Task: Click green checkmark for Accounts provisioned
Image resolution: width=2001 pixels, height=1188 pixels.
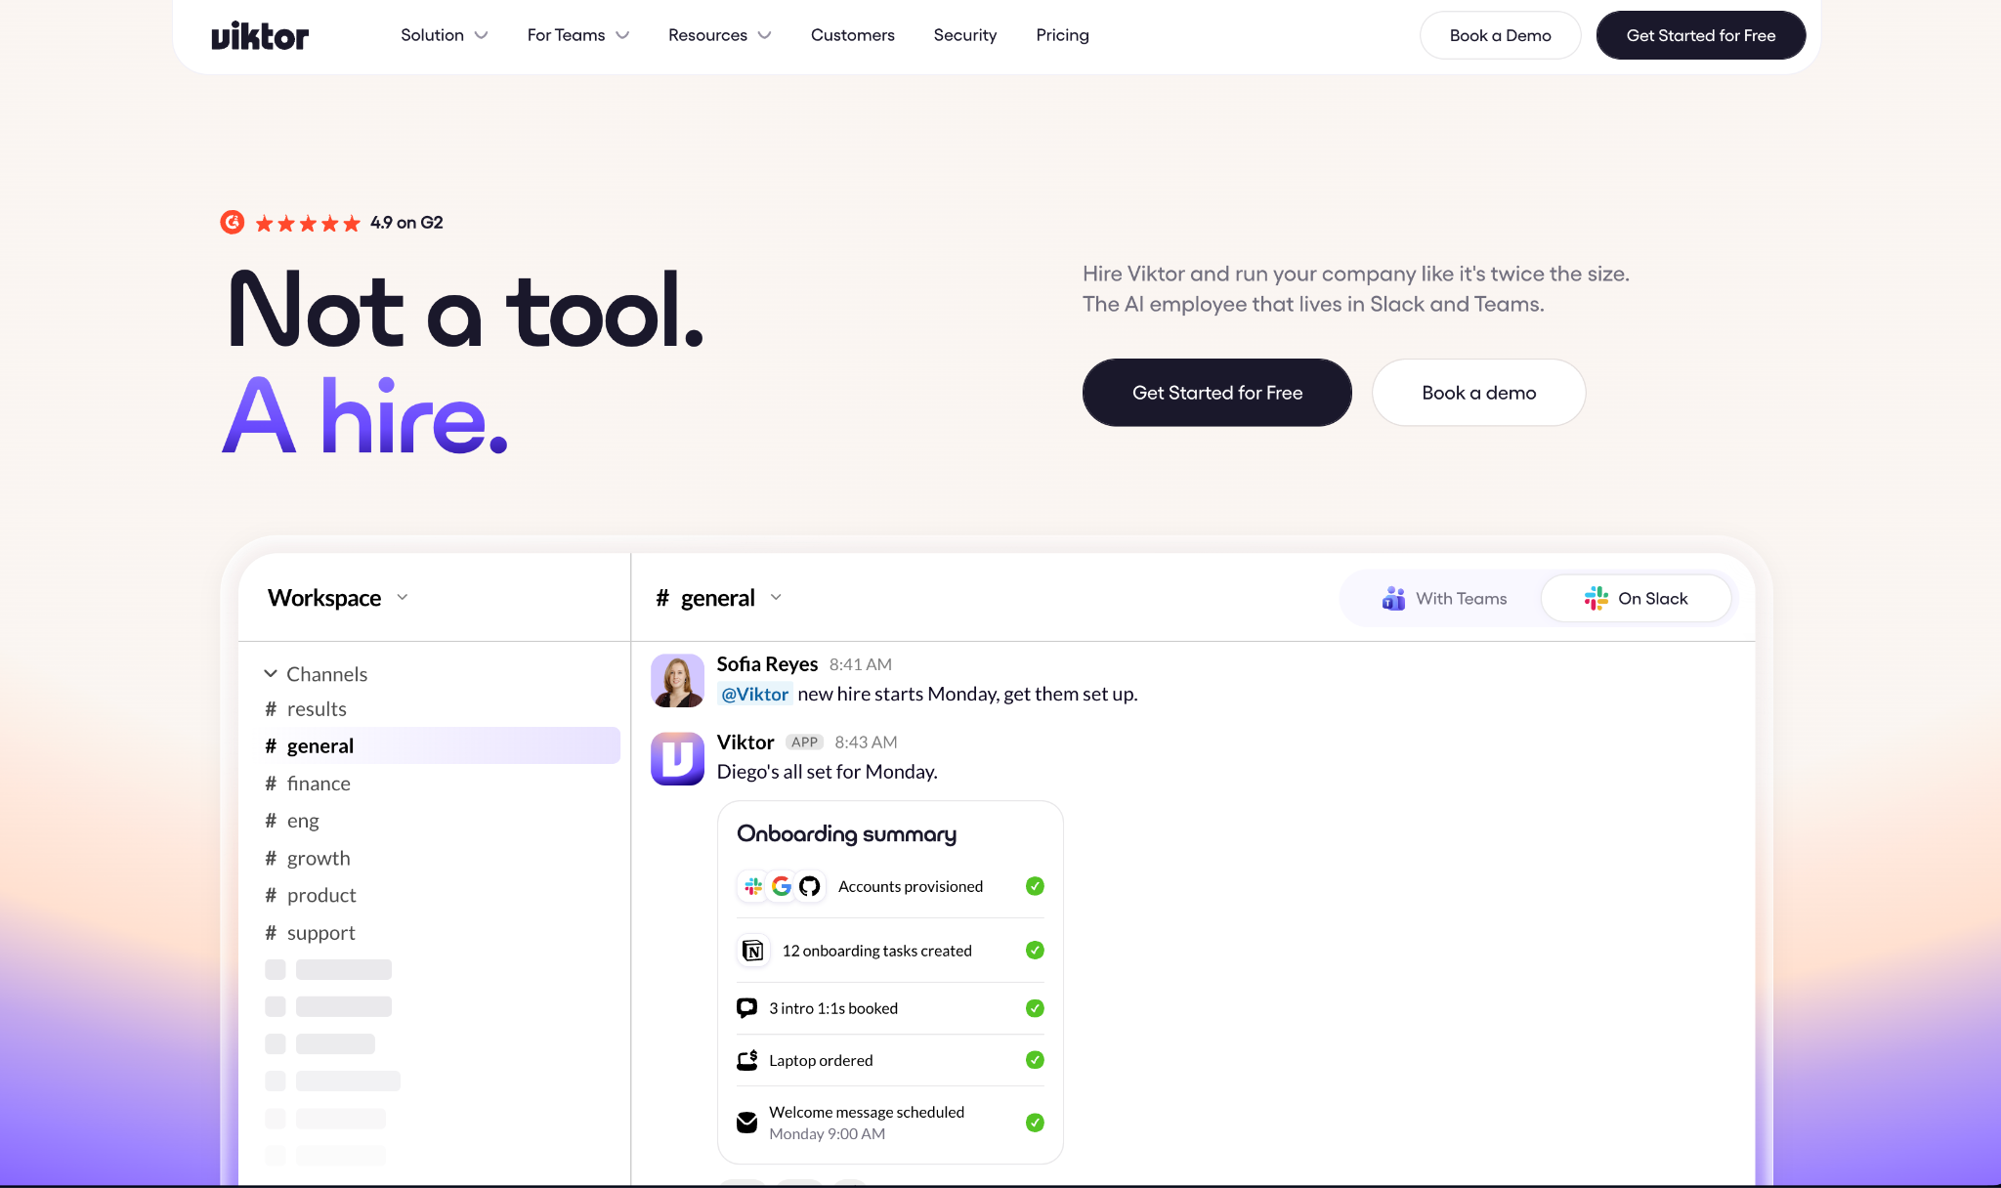Action: click(1035, 886)
